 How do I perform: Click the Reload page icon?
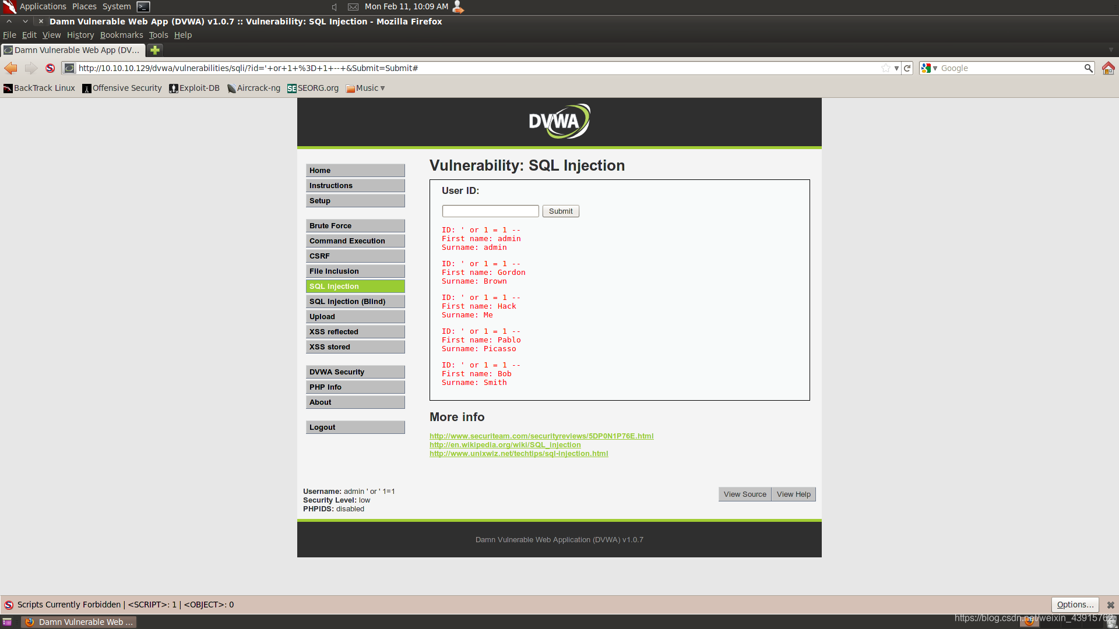(907, 68)
